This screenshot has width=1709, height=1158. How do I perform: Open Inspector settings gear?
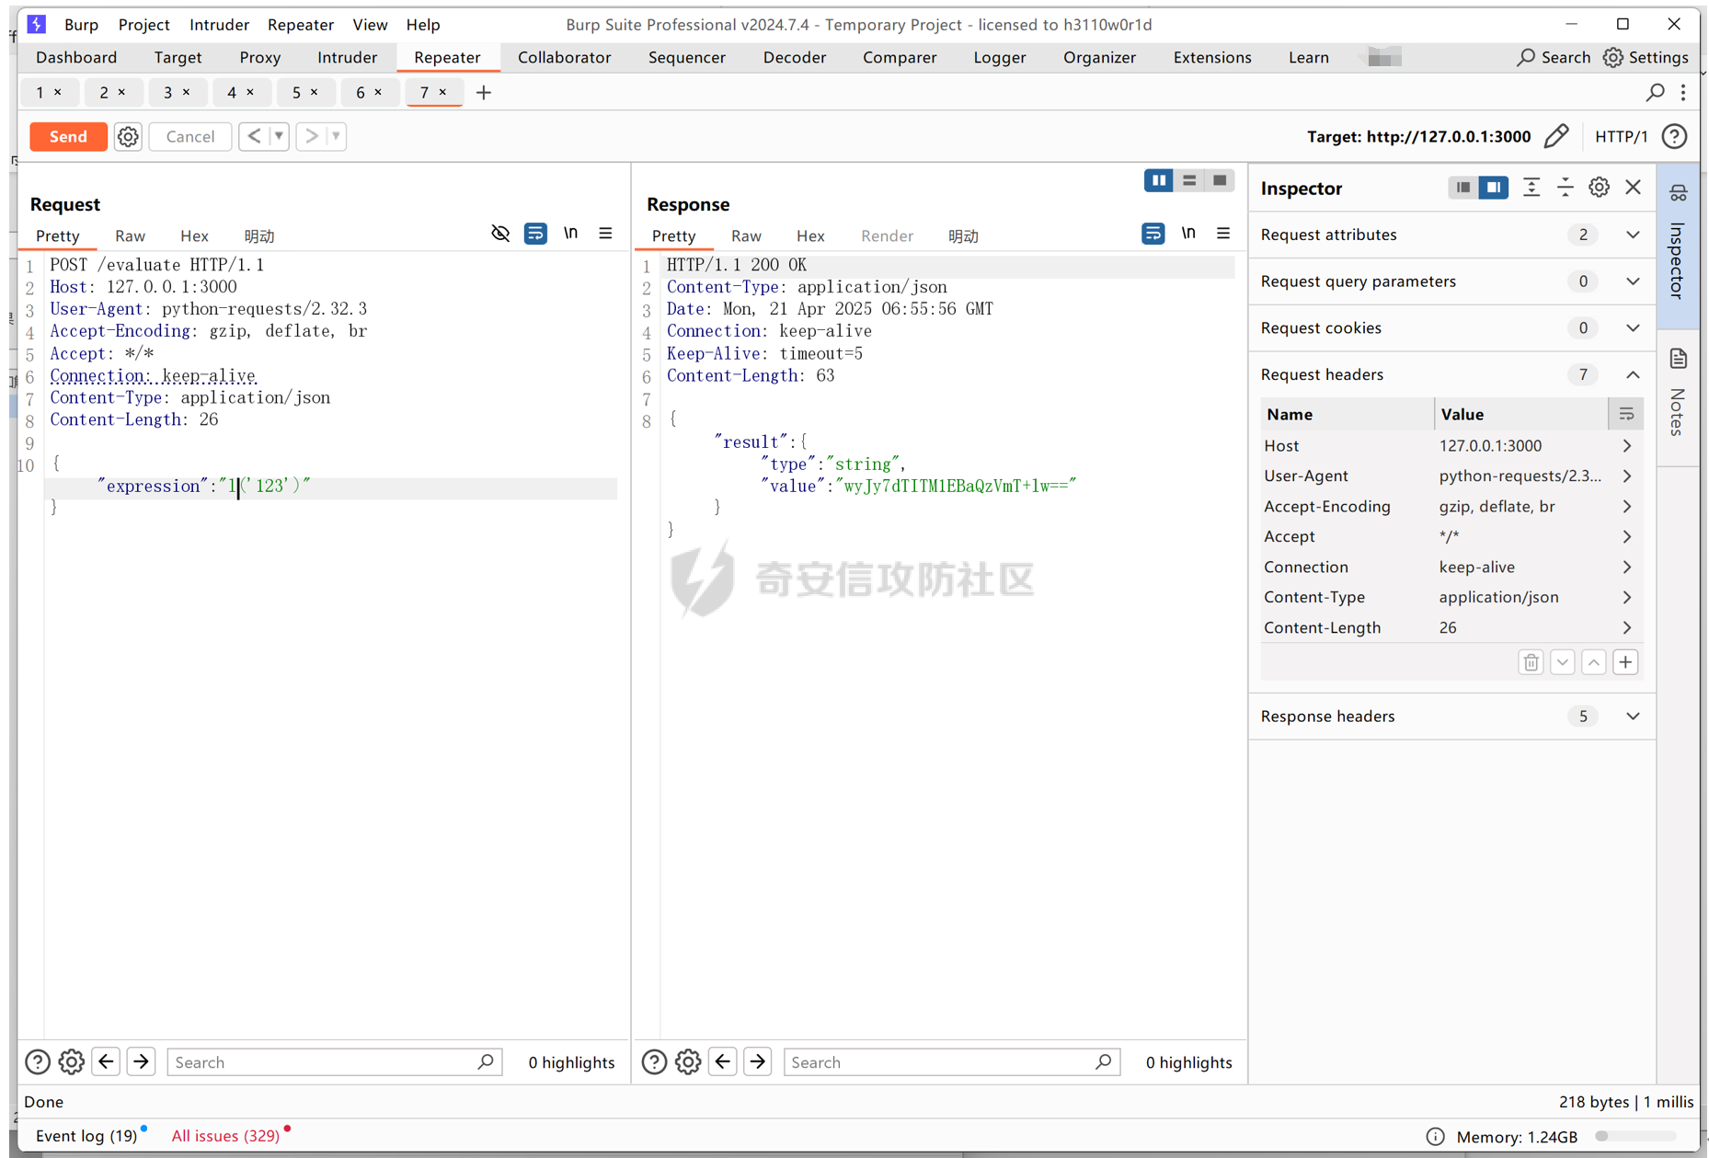tap(1600, 188)
